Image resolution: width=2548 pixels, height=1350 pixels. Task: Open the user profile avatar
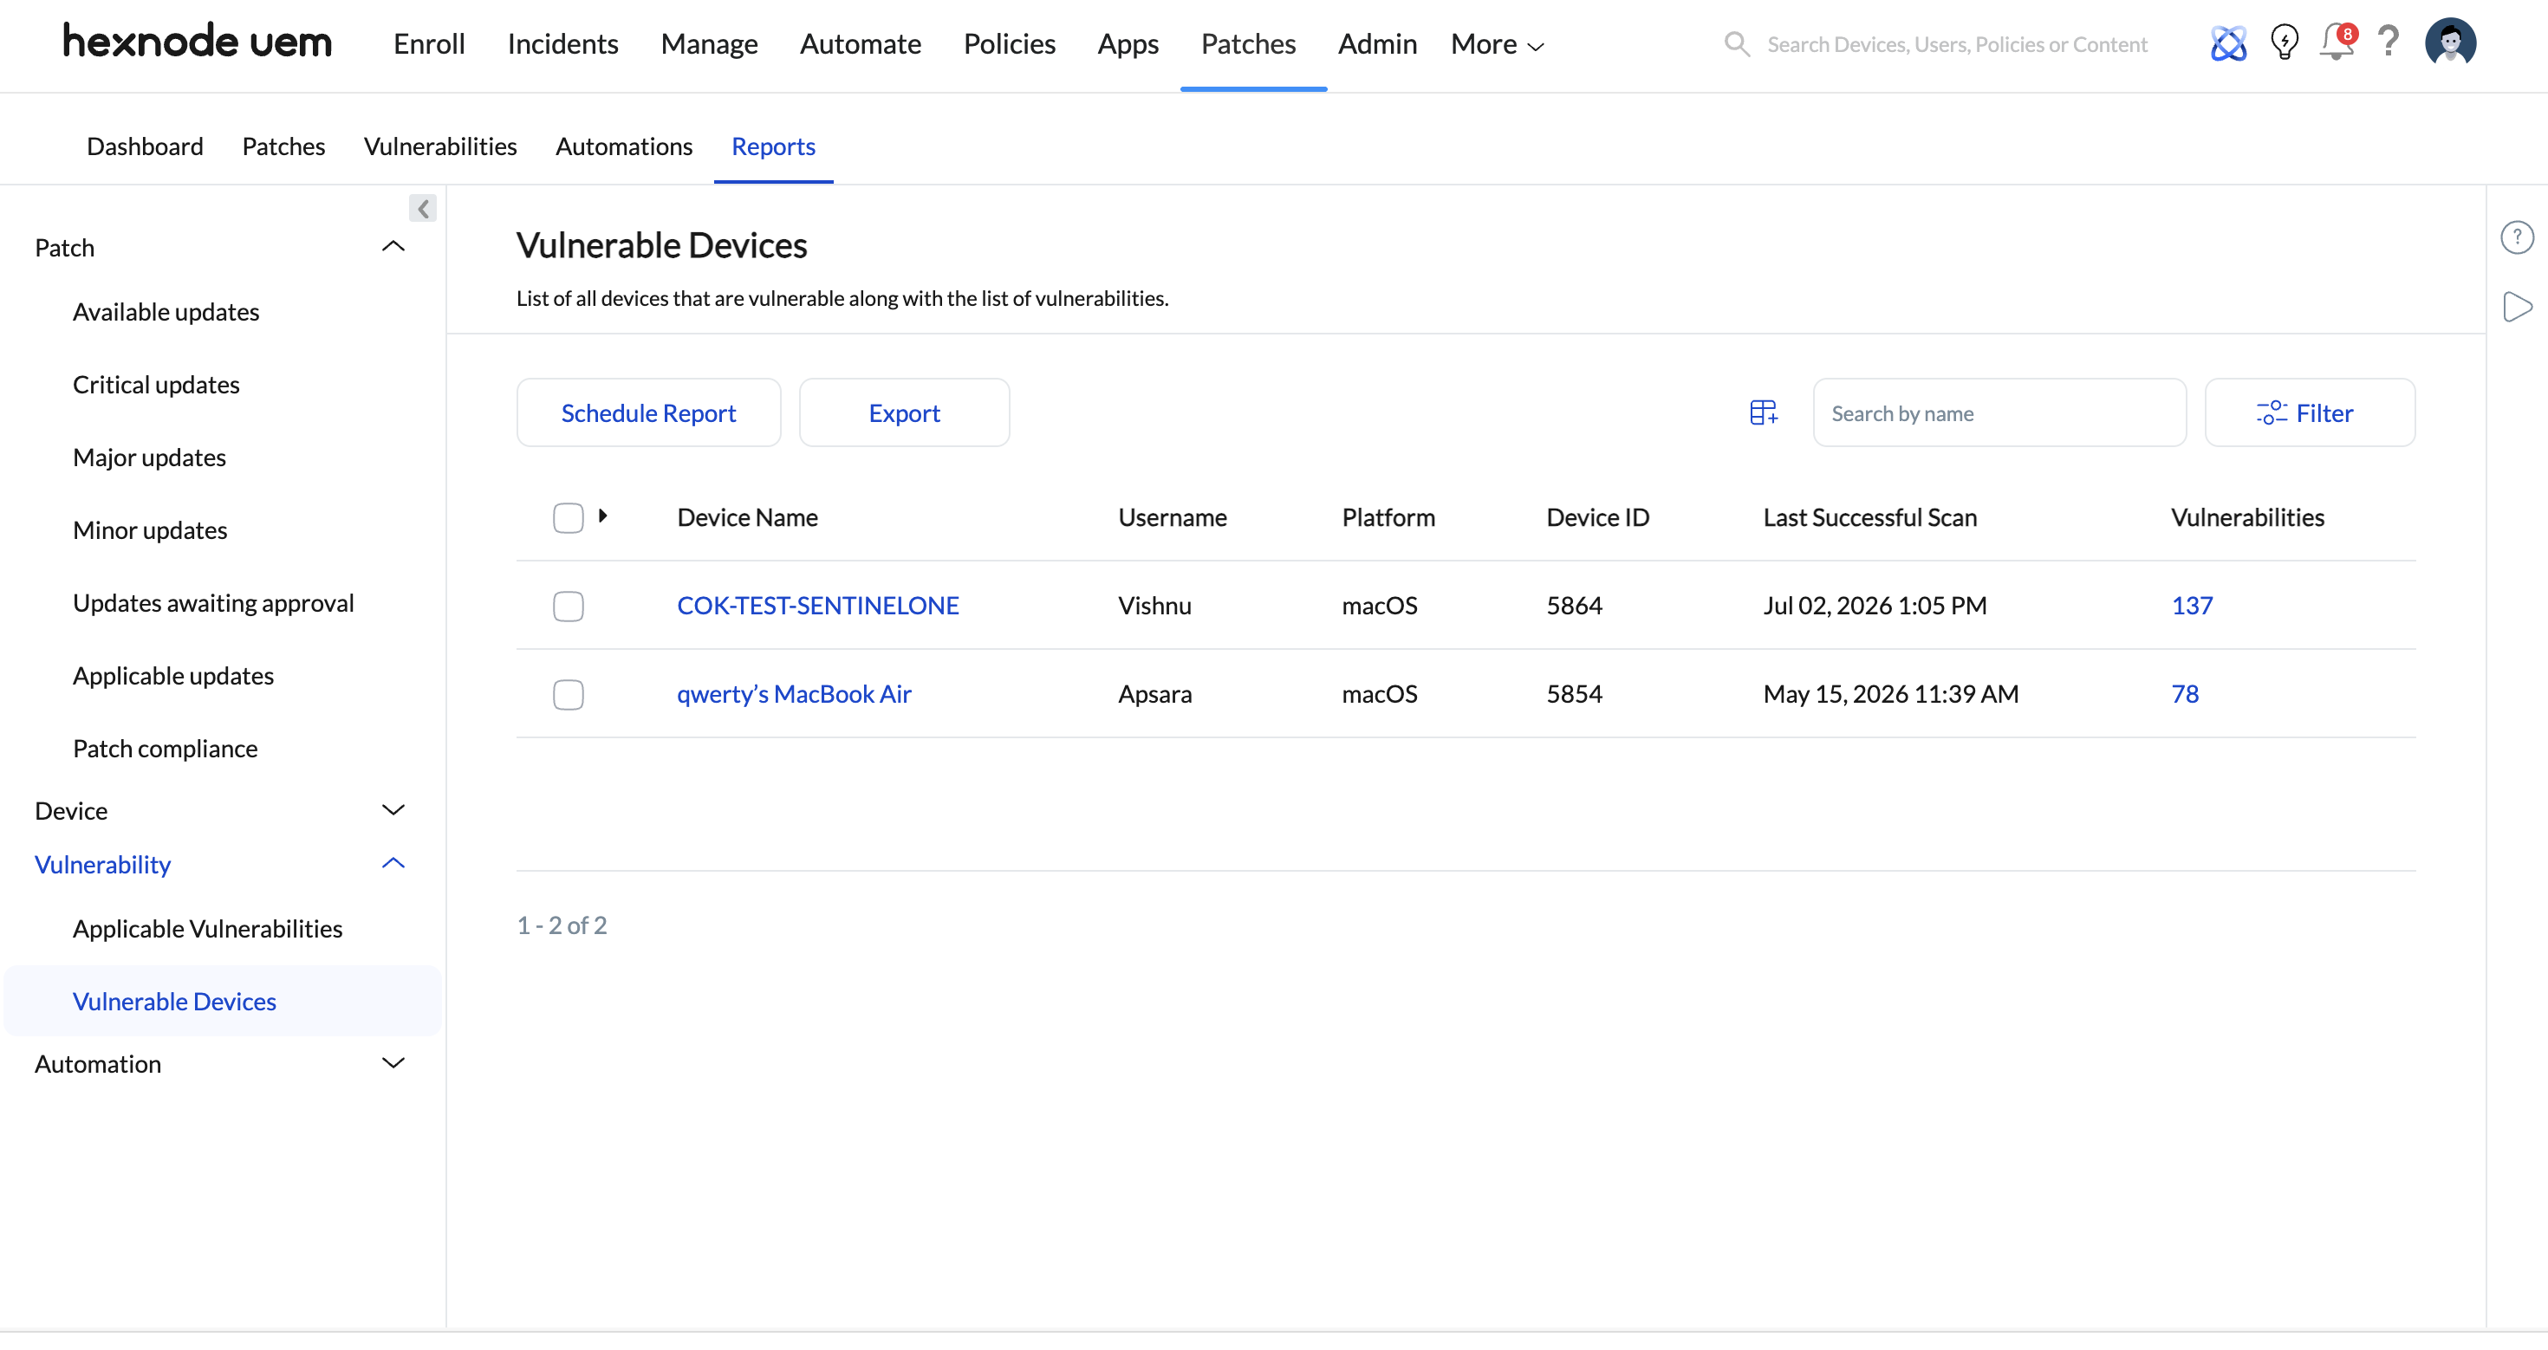pyautogui.click(x=2450, y=42)
